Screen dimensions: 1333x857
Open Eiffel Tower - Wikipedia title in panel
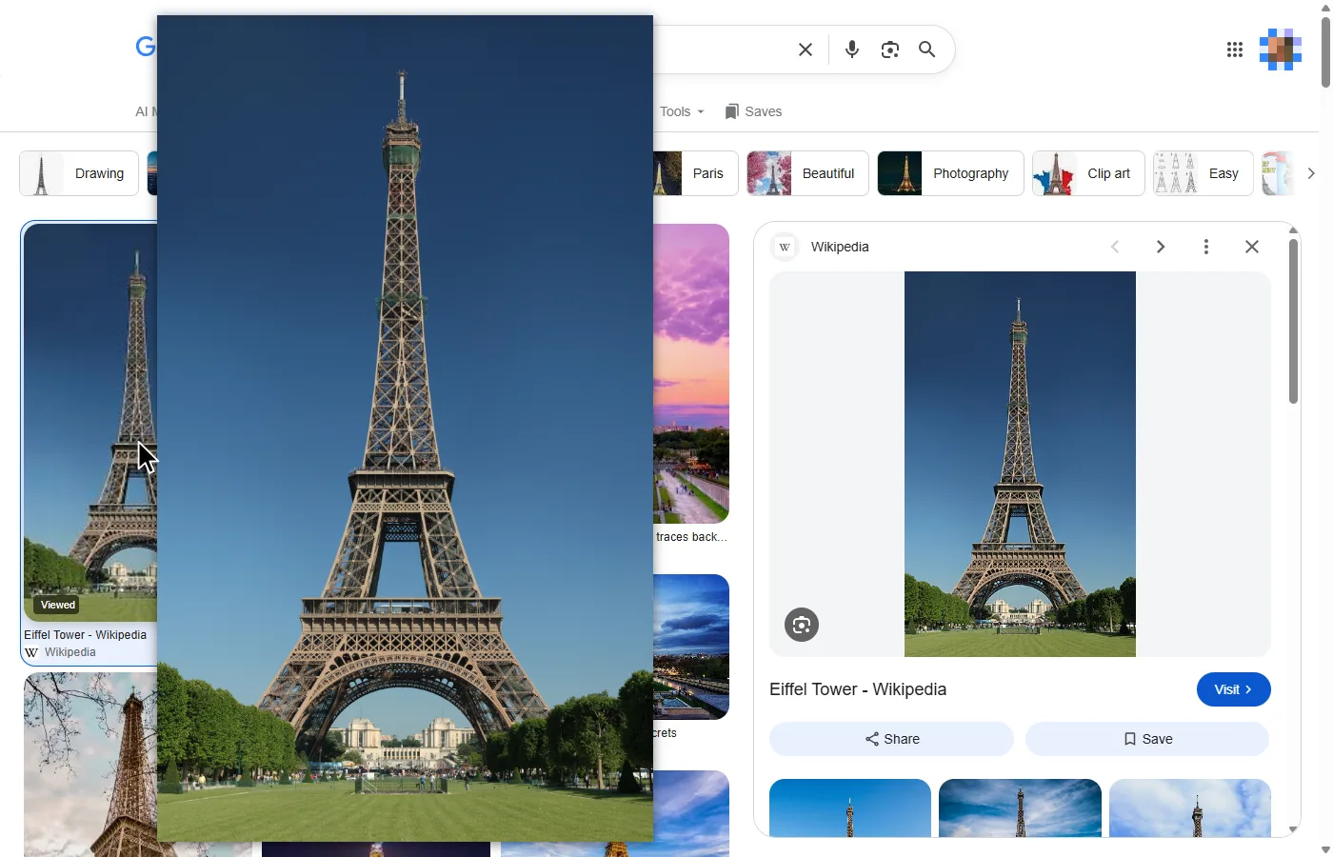coord(858,689)
